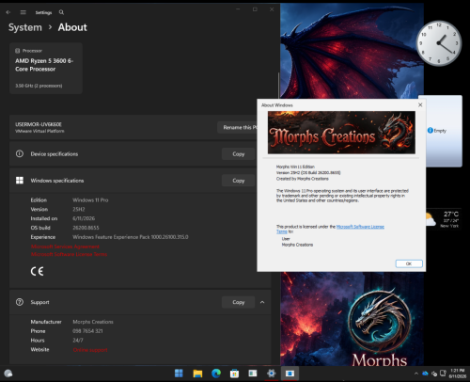The height and width of the screenshot is (382, 470).
Task: Click OK in About Windows dialog
Action: 409,263
